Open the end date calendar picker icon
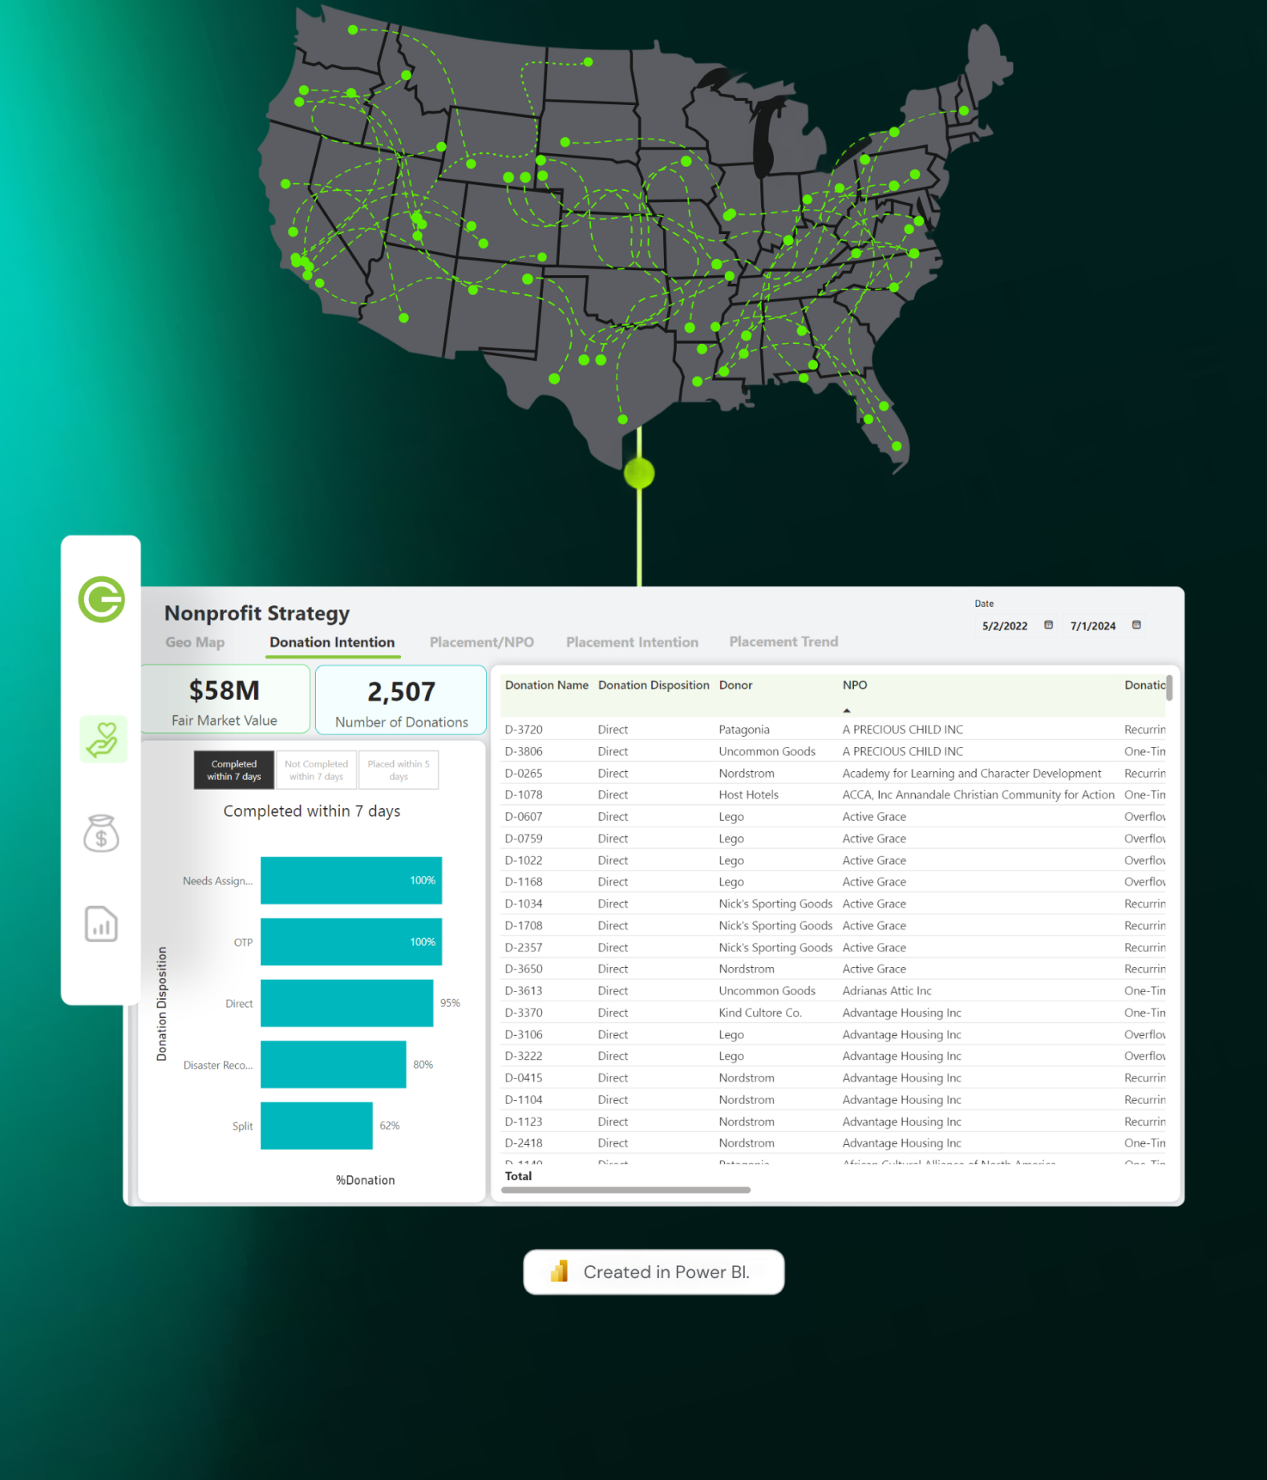The width and height of the screenshot is (1267, 1480). pos(1136,625)
